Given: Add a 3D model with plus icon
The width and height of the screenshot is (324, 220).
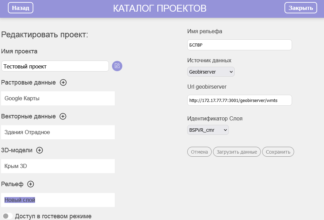Looking at the screenshot, I should pos(40,150).
